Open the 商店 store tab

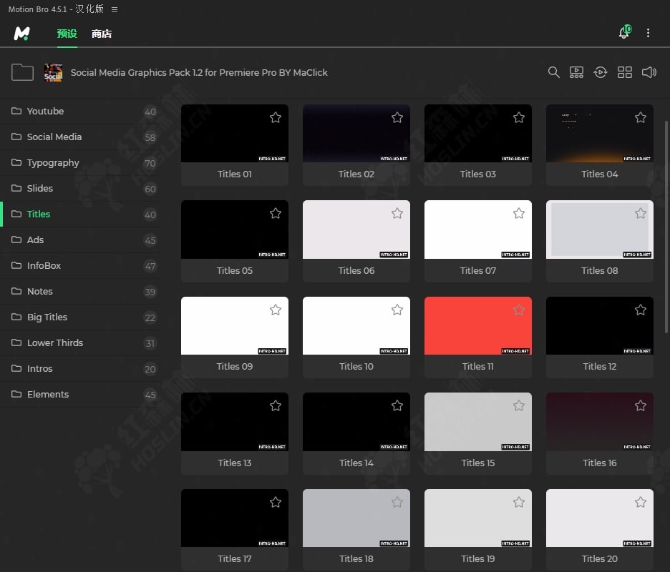pyautogui.click(x=102, y=34)
